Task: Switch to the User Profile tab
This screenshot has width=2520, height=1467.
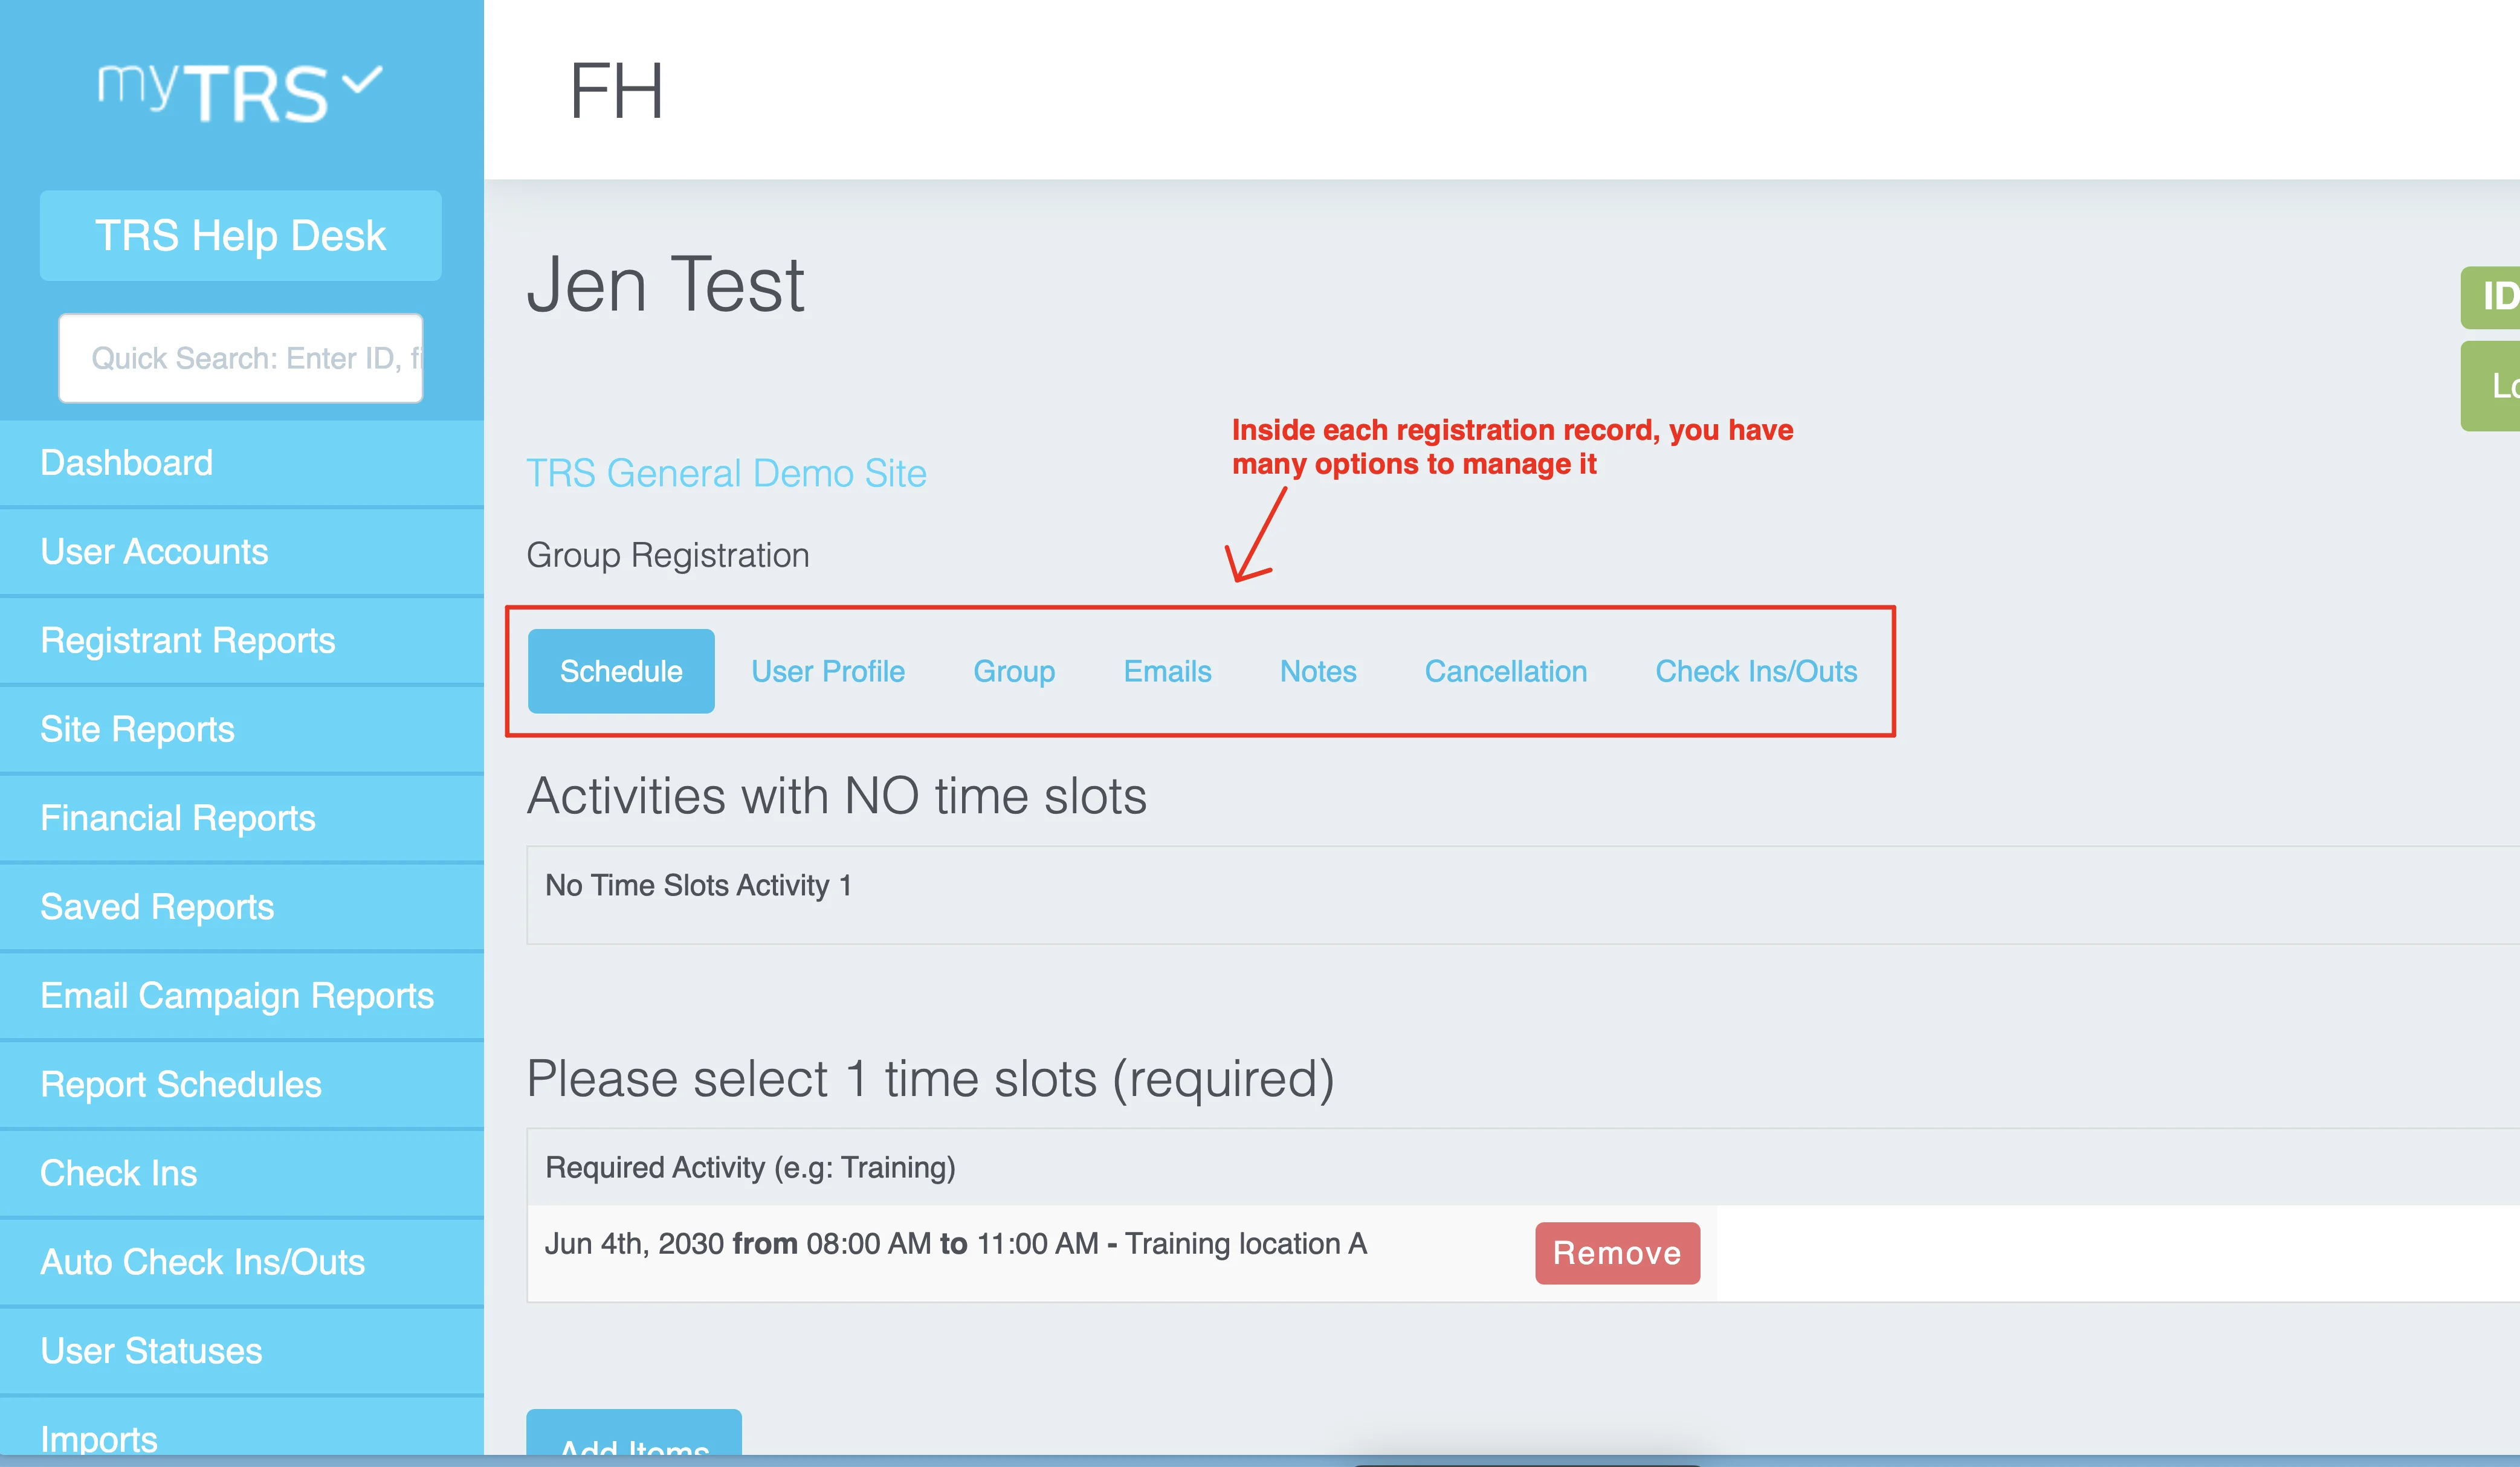Action: (828, 671)
